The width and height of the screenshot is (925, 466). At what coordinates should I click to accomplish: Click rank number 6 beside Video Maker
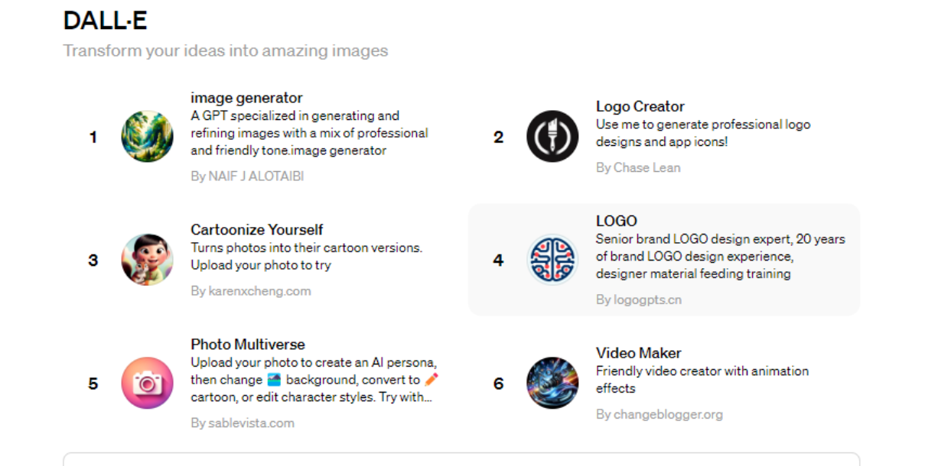(x=499, y=383)
